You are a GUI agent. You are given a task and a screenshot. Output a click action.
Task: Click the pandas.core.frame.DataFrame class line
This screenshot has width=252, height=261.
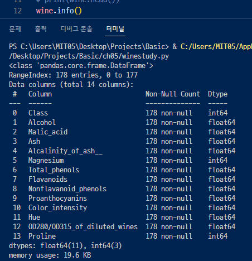(81, 66)
